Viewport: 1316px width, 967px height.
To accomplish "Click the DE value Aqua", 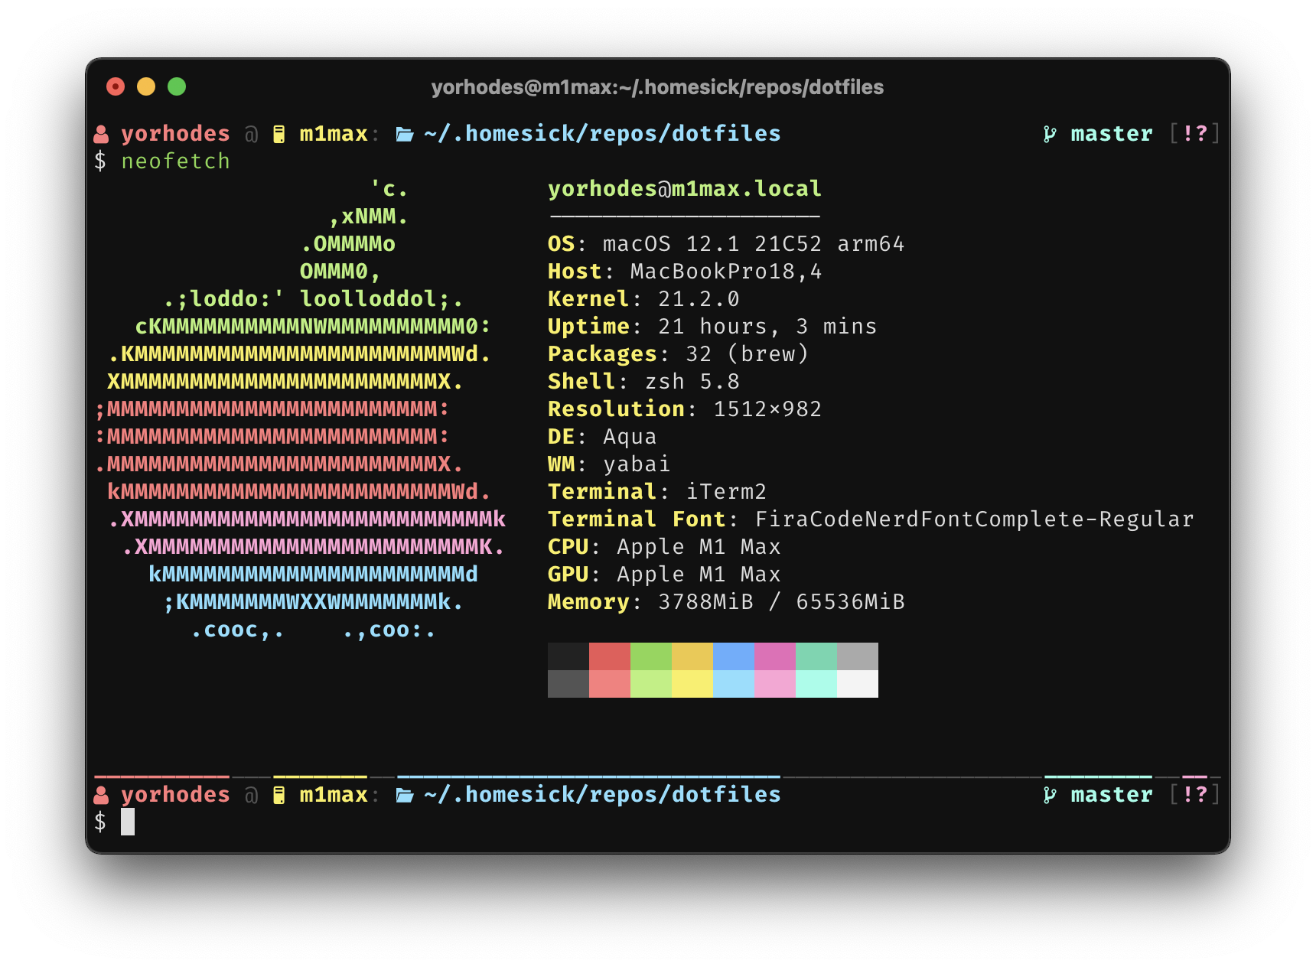I will pyautogui.click(x=630, y=437).
